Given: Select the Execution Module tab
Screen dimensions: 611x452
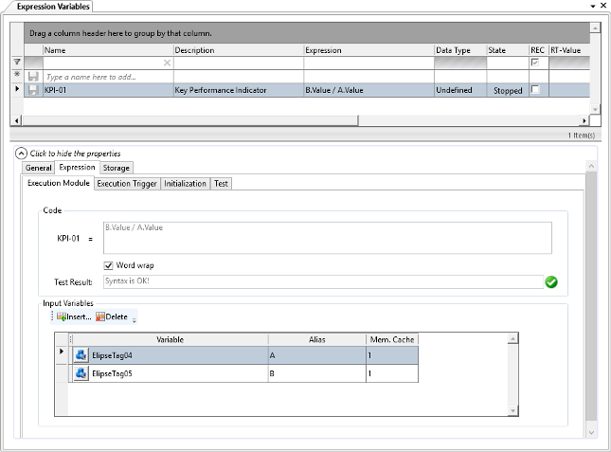Looking at the screenshot, I should click(x=59, y=183).
